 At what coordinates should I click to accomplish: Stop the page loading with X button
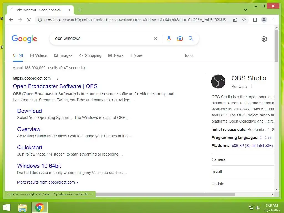click(29, 20)
